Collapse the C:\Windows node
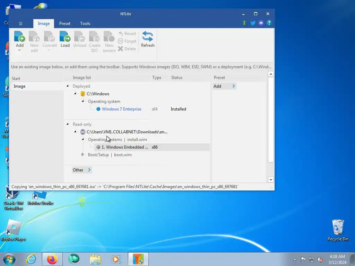Viewport: 355px width, 266px height. (75, 94)
